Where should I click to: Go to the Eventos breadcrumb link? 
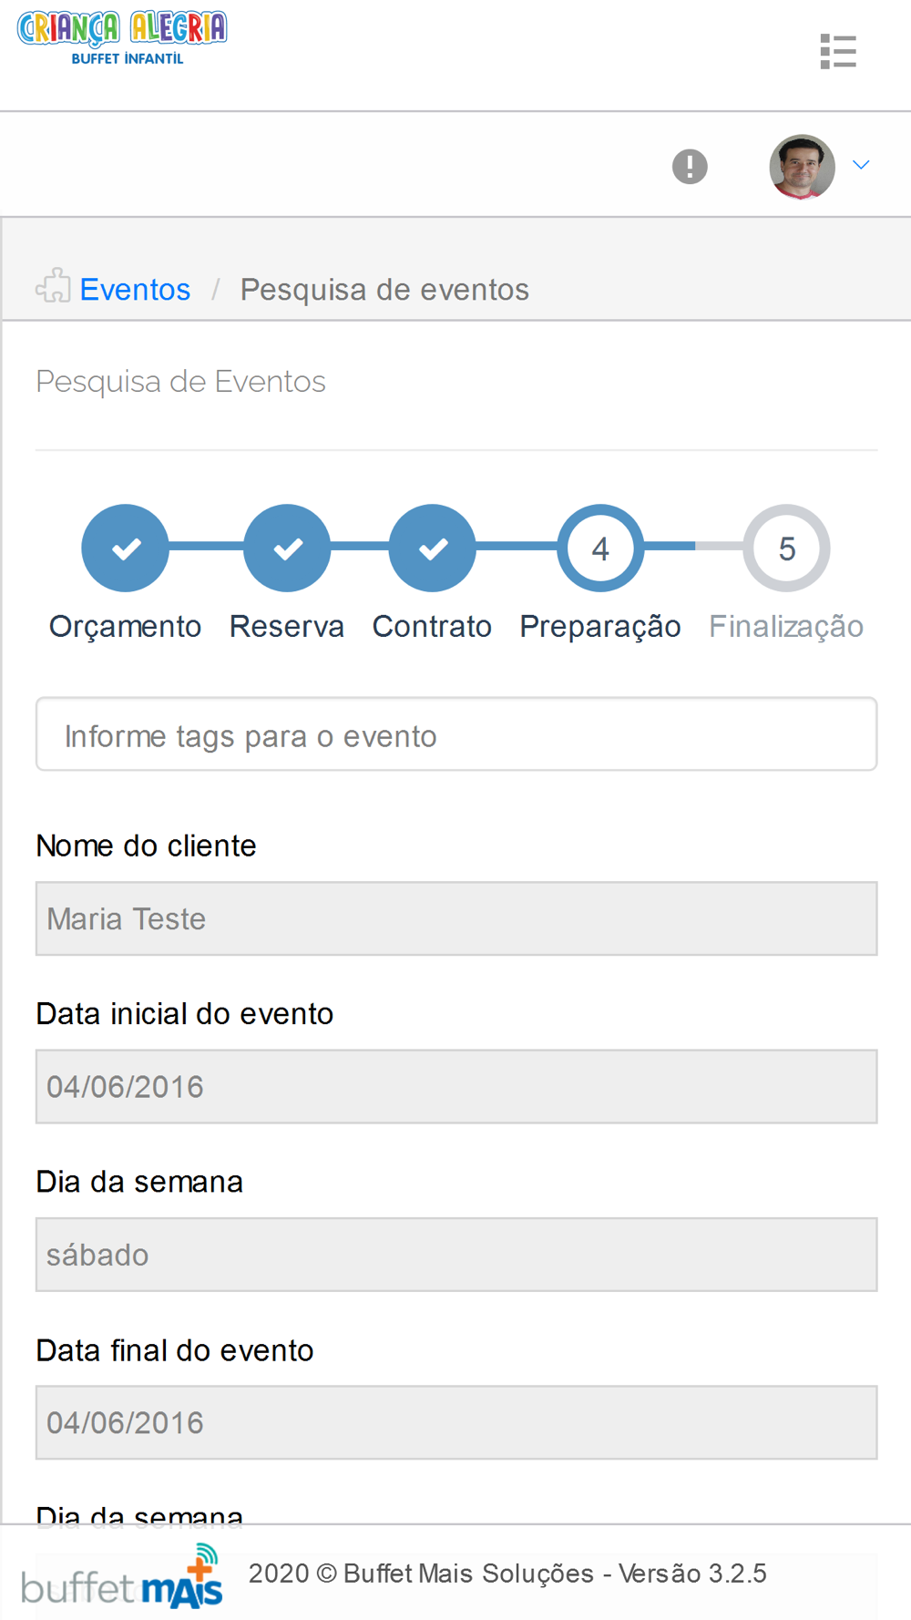(135, 290)
